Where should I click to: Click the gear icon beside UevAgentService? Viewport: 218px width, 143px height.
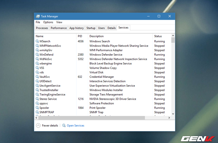pyautogui.click(x=37, y=85)
